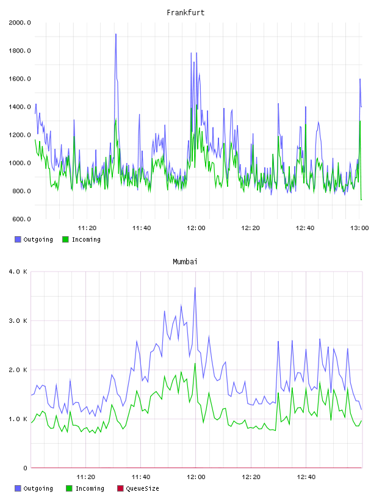
Task: Click the 2000.0 y-axis label in Frankfurt chart
Action: tap(20, 23)
